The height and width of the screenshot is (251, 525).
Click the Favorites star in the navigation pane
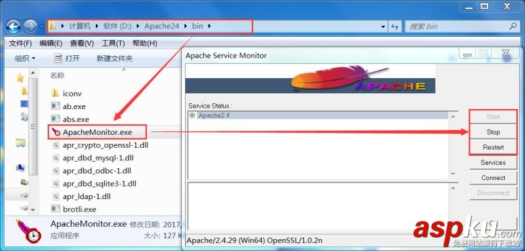(20, 78)
